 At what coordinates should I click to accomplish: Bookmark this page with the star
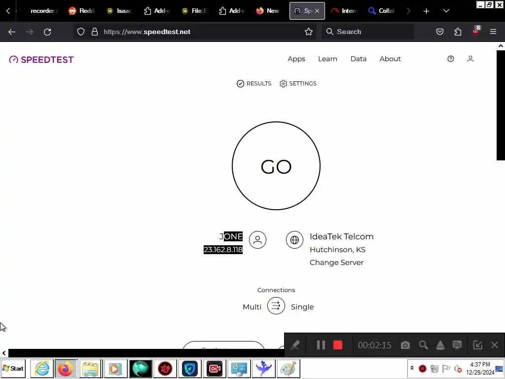click(309, 32)
